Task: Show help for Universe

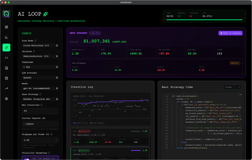Action: [x=34, y=51]
